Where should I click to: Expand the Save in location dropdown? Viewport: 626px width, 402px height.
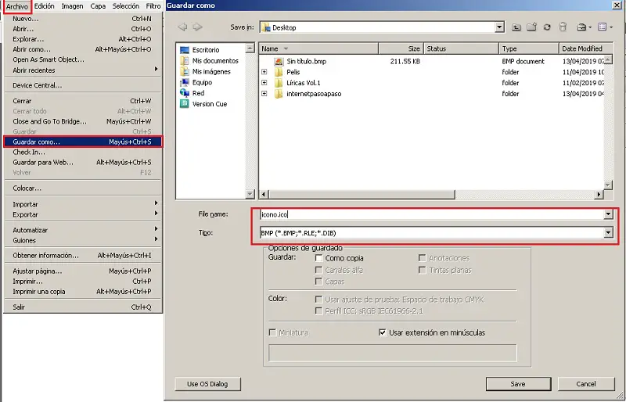tap(499, 27)
